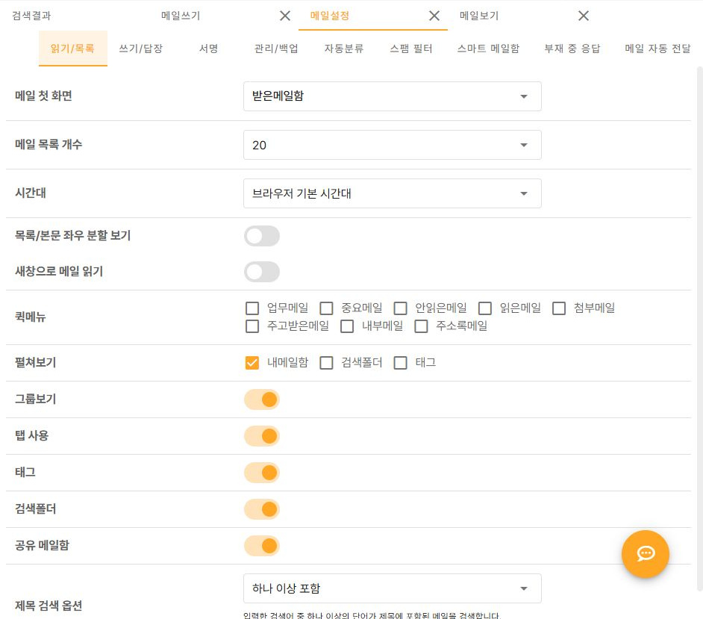Check the 검색폴더 펼쳐보기 checkbox

point(326,362)
